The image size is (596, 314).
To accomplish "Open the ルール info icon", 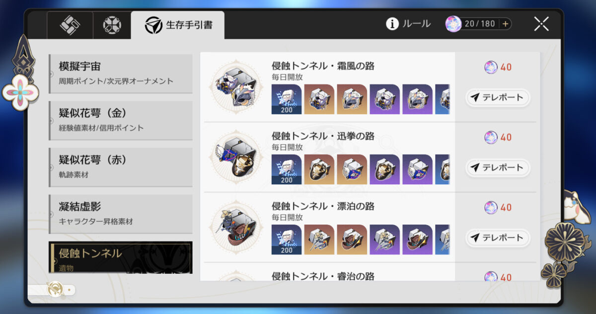I will (x=392, y=23).
